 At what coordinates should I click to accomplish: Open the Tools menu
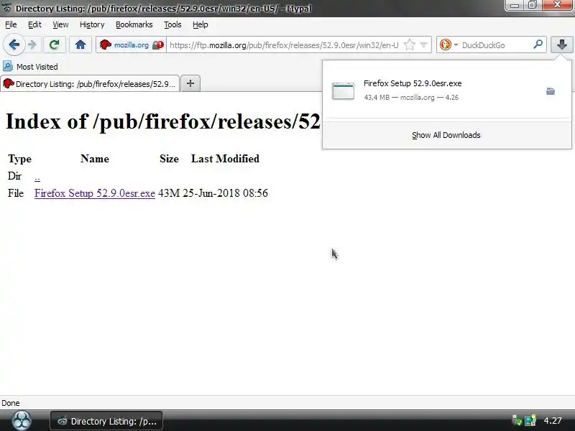172,24
